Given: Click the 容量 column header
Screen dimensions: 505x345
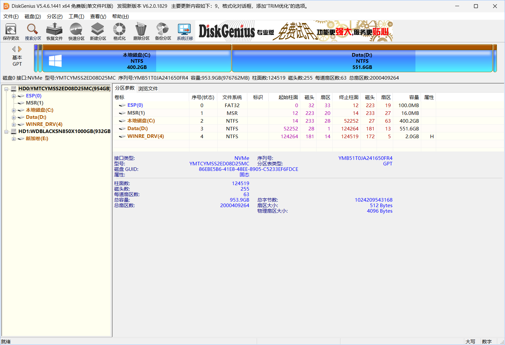Looking at the screenshot, I should (x=407, y=97).
